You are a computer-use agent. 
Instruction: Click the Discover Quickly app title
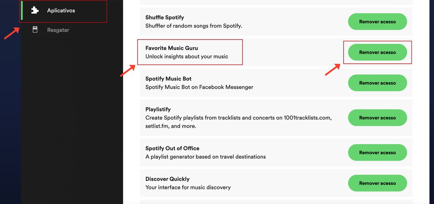point(168,179)
